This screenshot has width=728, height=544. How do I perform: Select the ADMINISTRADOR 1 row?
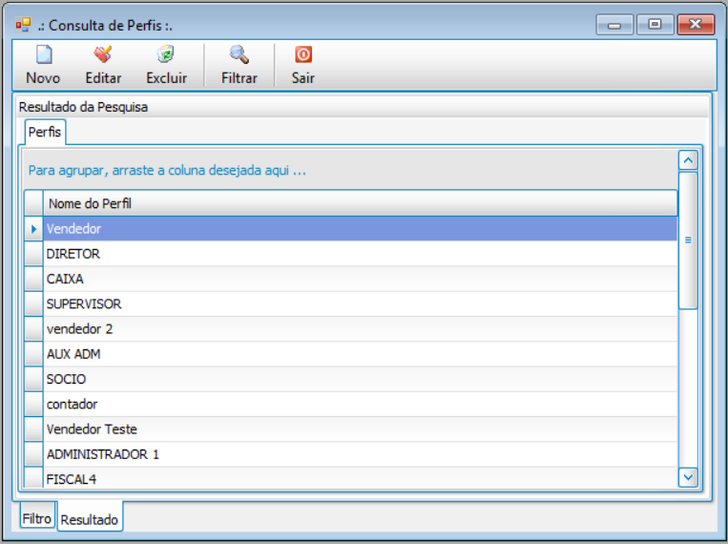pyautogui.click(x=361, y=454)
